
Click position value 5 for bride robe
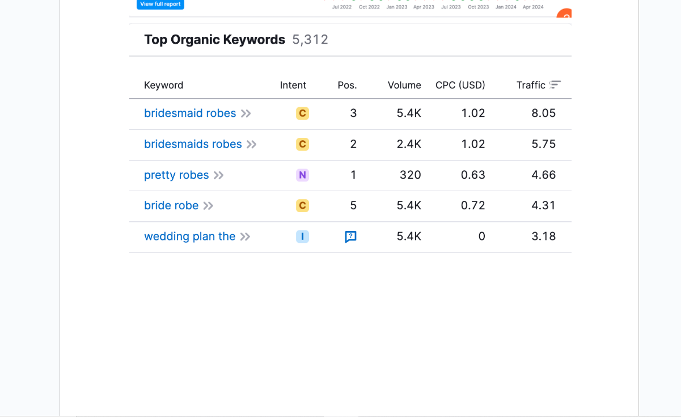(353, 205)
